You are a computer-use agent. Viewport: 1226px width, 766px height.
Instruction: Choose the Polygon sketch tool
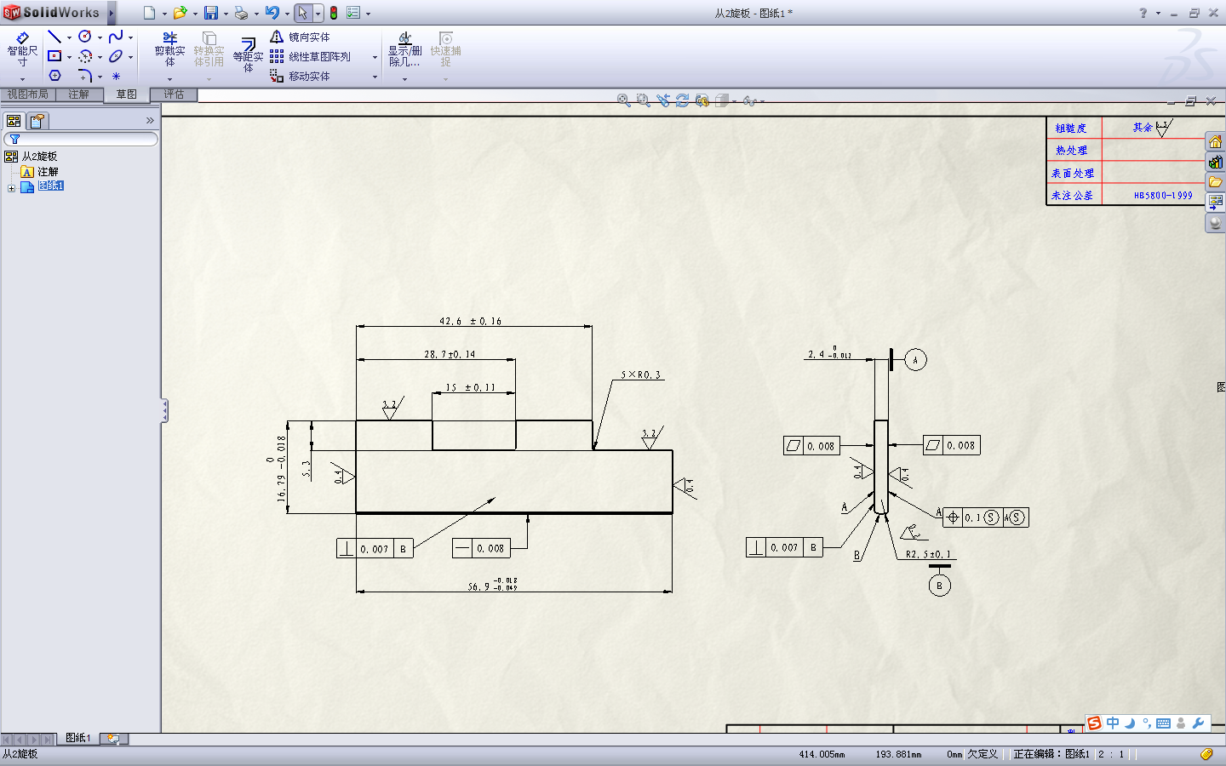pyautogui.click(x=54, y=76)
